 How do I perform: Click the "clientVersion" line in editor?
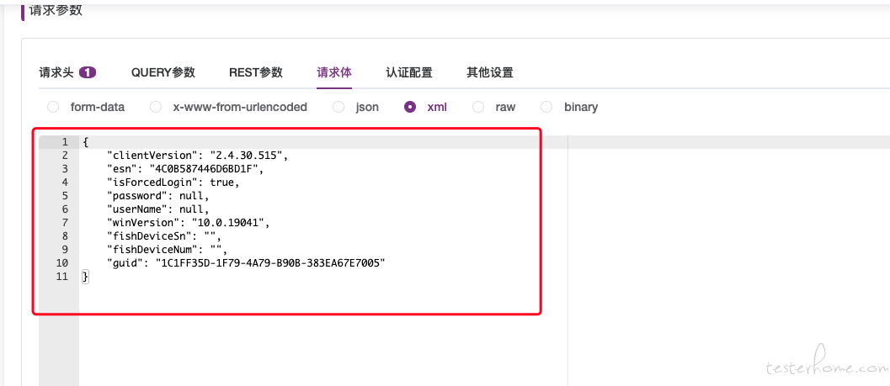coord(198,155)
